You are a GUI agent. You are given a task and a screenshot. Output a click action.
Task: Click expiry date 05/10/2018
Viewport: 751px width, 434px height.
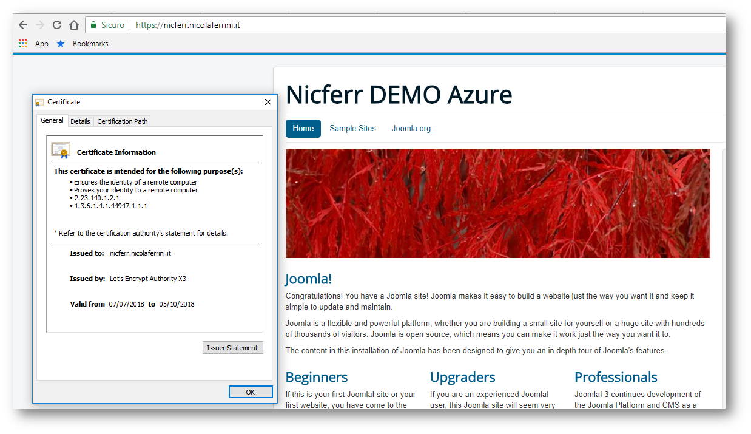point(177,304)
